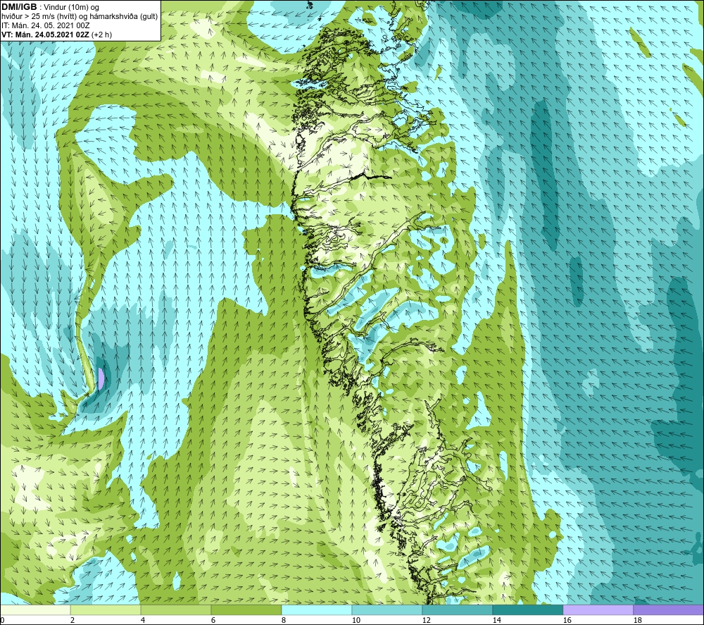Click the legend value 16
The image size is (704, 625).
(567, 620)
